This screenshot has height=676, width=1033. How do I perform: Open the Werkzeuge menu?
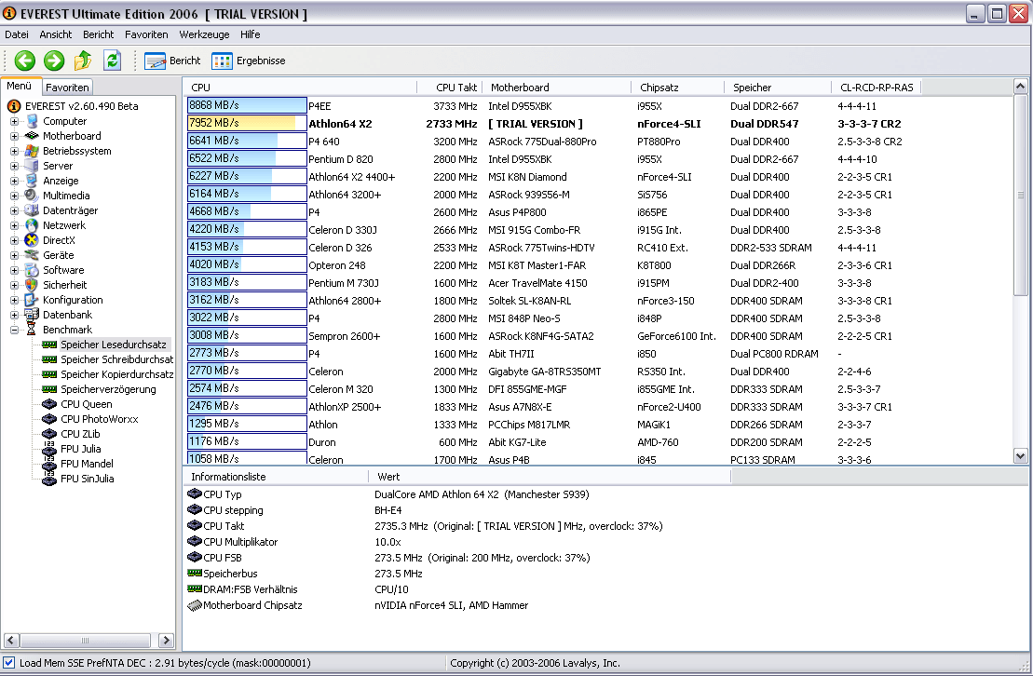204,34
